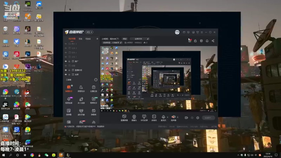Viewport: 281px width, 158px height.
Task: Click the layout icon beside the bell
Action: click(x=201, y=41)
